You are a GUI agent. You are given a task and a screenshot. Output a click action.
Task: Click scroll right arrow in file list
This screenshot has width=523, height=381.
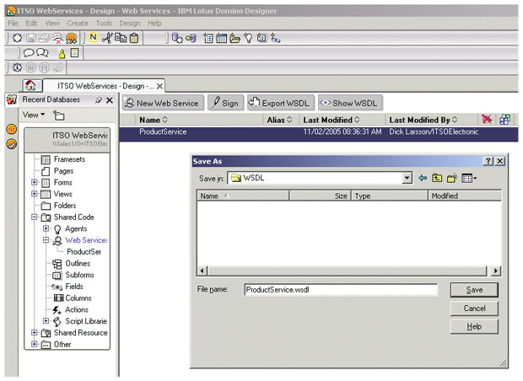496,271
